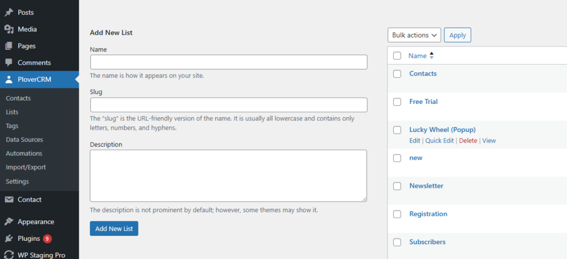Click Quick Edit under Lucky Wheel (Popup)
The width and height of the screenshot is (567, 259).
(x=440, y=141)
